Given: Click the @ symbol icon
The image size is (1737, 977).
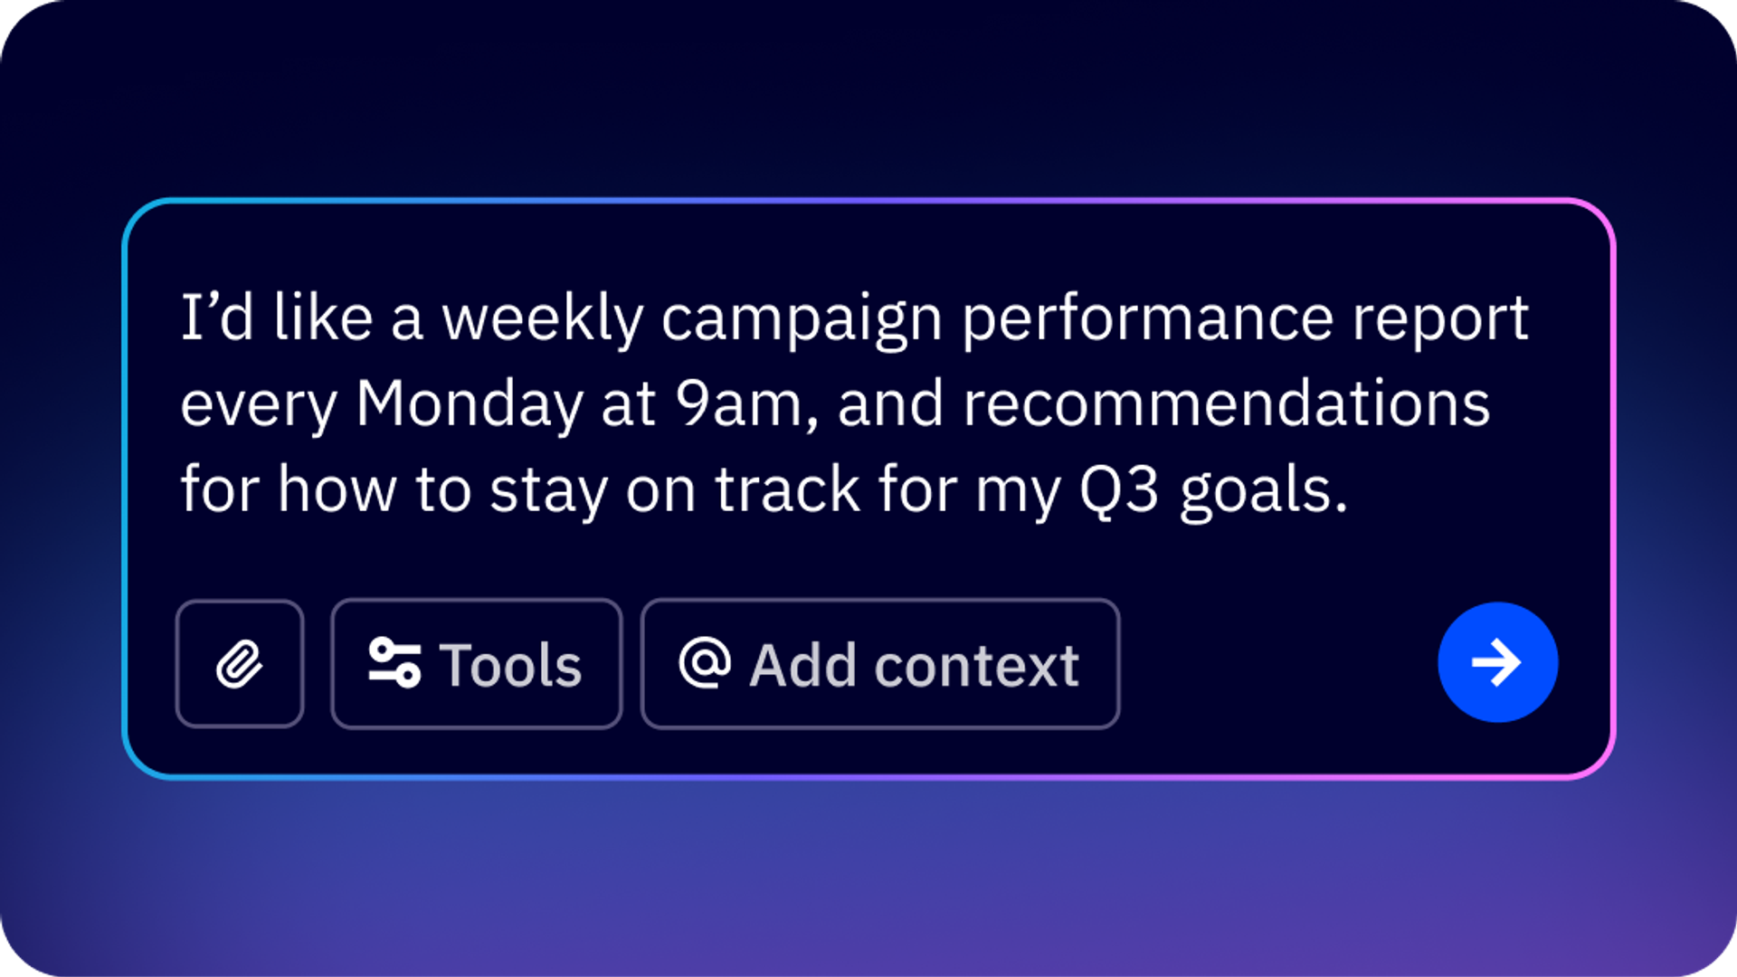Looking at the screenshot, I should tap(705, 663).
